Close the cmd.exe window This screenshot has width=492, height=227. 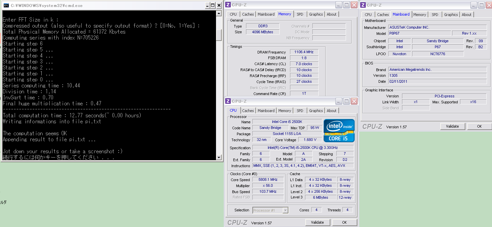(219, 5)
